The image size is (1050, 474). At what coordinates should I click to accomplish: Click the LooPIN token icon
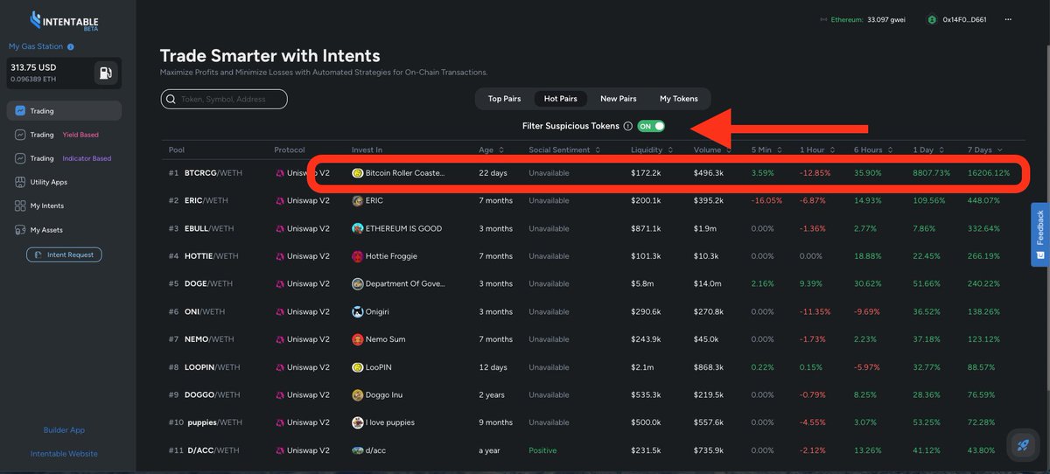coord(358,367)
